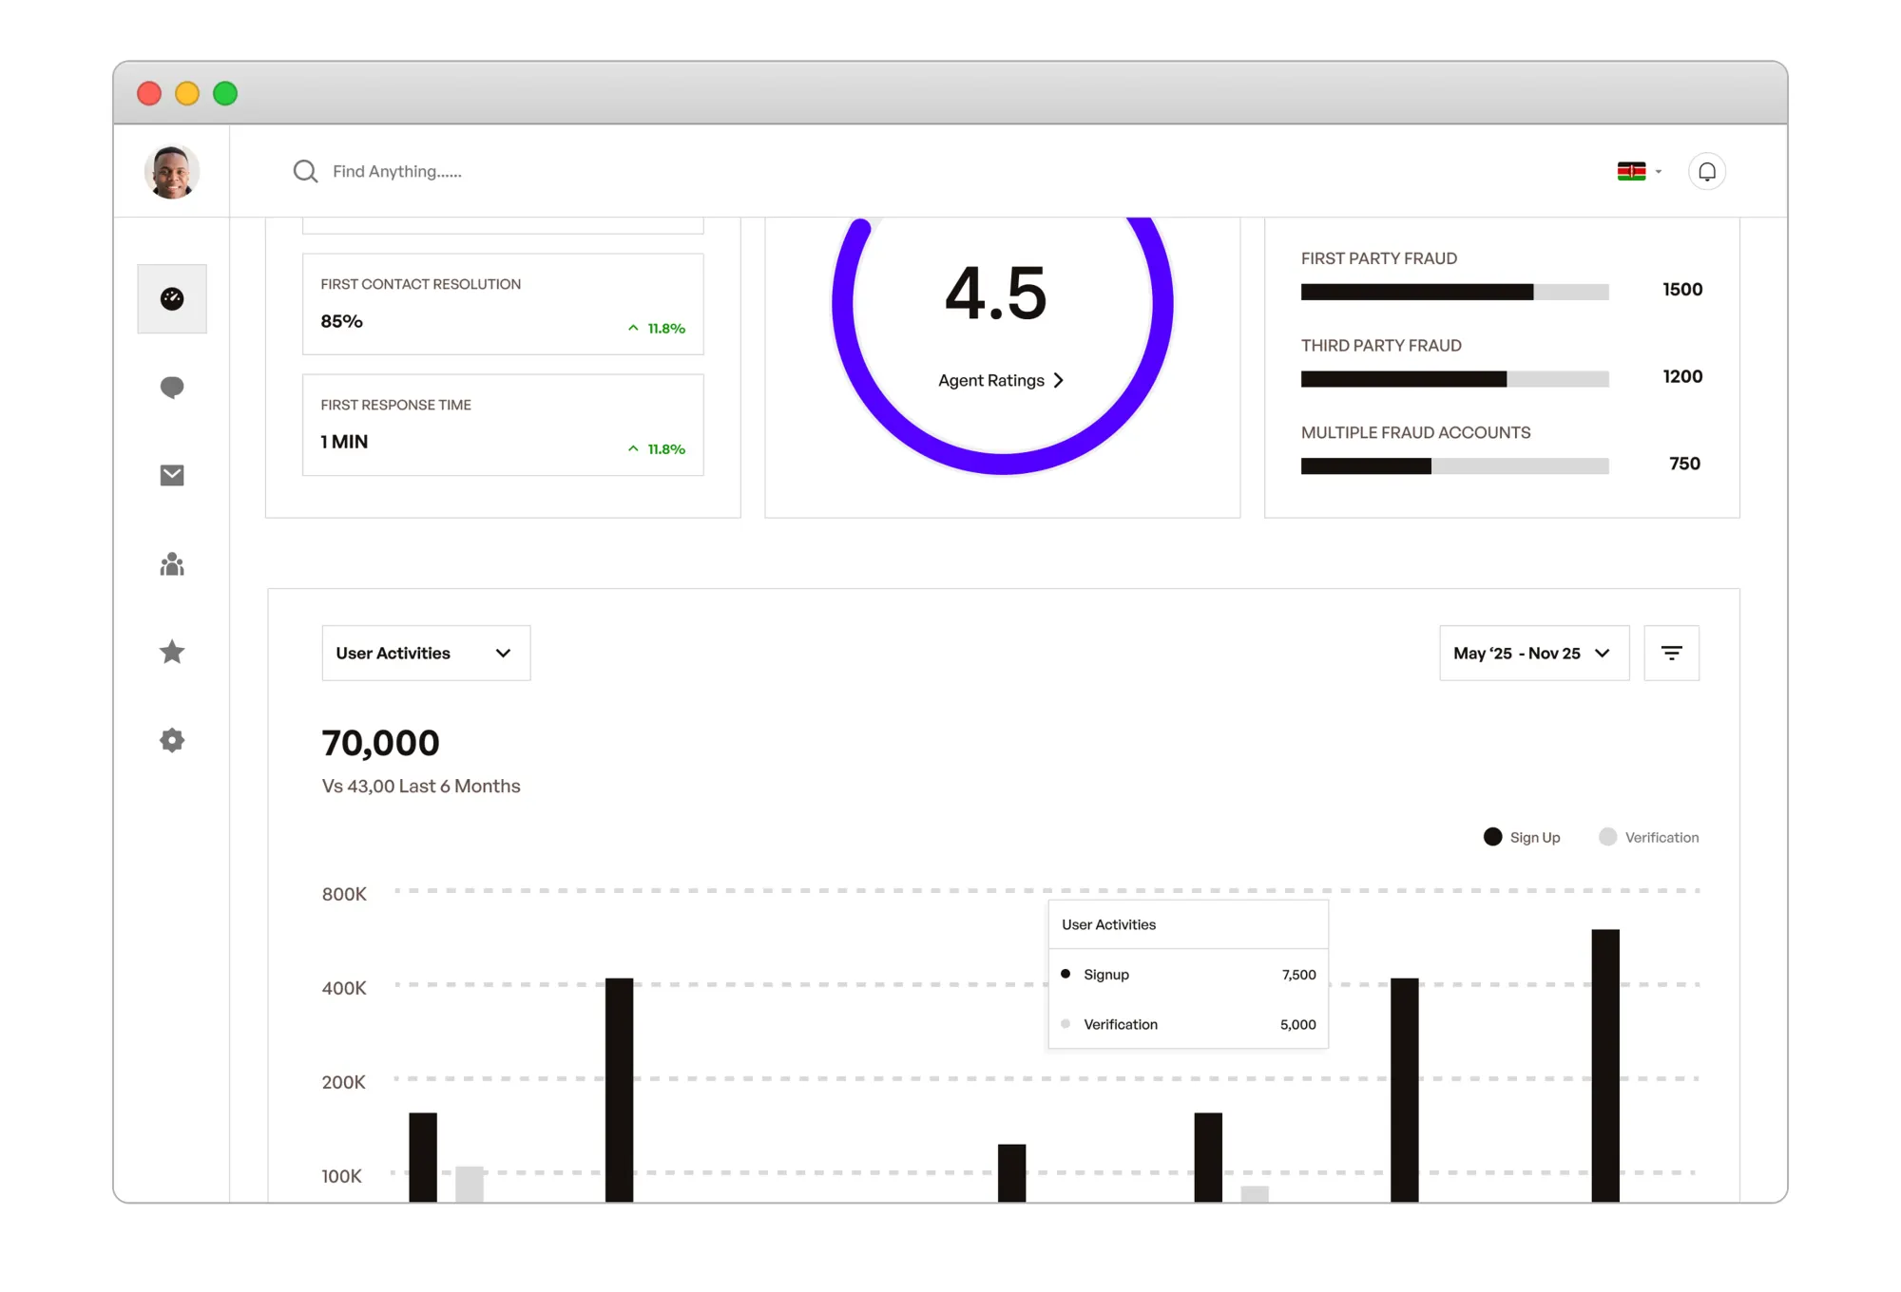Click the Third Party Fraud progress bar
Screen dimensions: 1901x1292
[1454, 379]
